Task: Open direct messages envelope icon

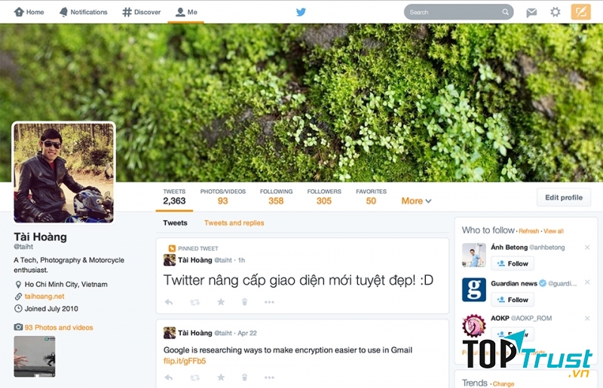Action: point(531,12)
